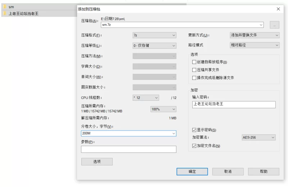Image resolution: width=288 pixels, height=187 pixels.
Task: Open the 压缩格式 7z dropdown
Action: click(154, 35)
